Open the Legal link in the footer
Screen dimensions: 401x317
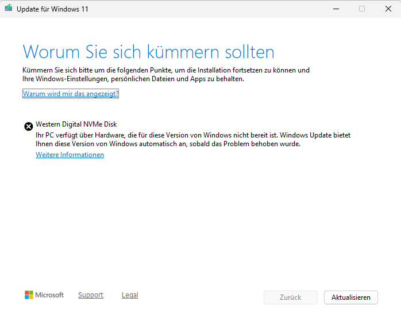coord(130,295)
